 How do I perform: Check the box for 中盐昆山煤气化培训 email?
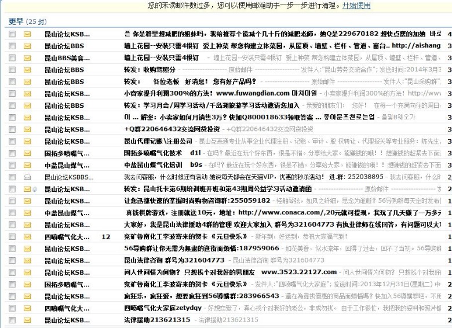pyautogui.click(x=12, y=165)
